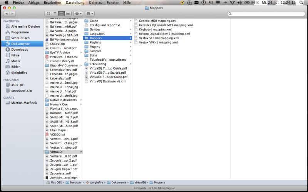The width and height of the screenshot is (308, 192).
Task: Open the Gehe zu menu
Action: 95,3
